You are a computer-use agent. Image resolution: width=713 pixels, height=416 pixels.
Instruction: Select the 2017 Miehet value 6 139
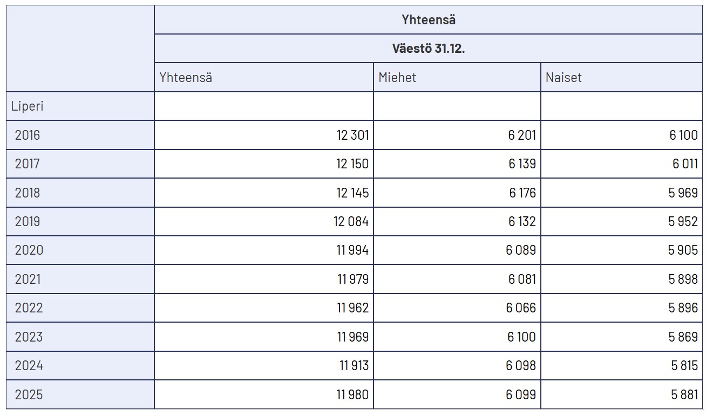tap(522, 163)
